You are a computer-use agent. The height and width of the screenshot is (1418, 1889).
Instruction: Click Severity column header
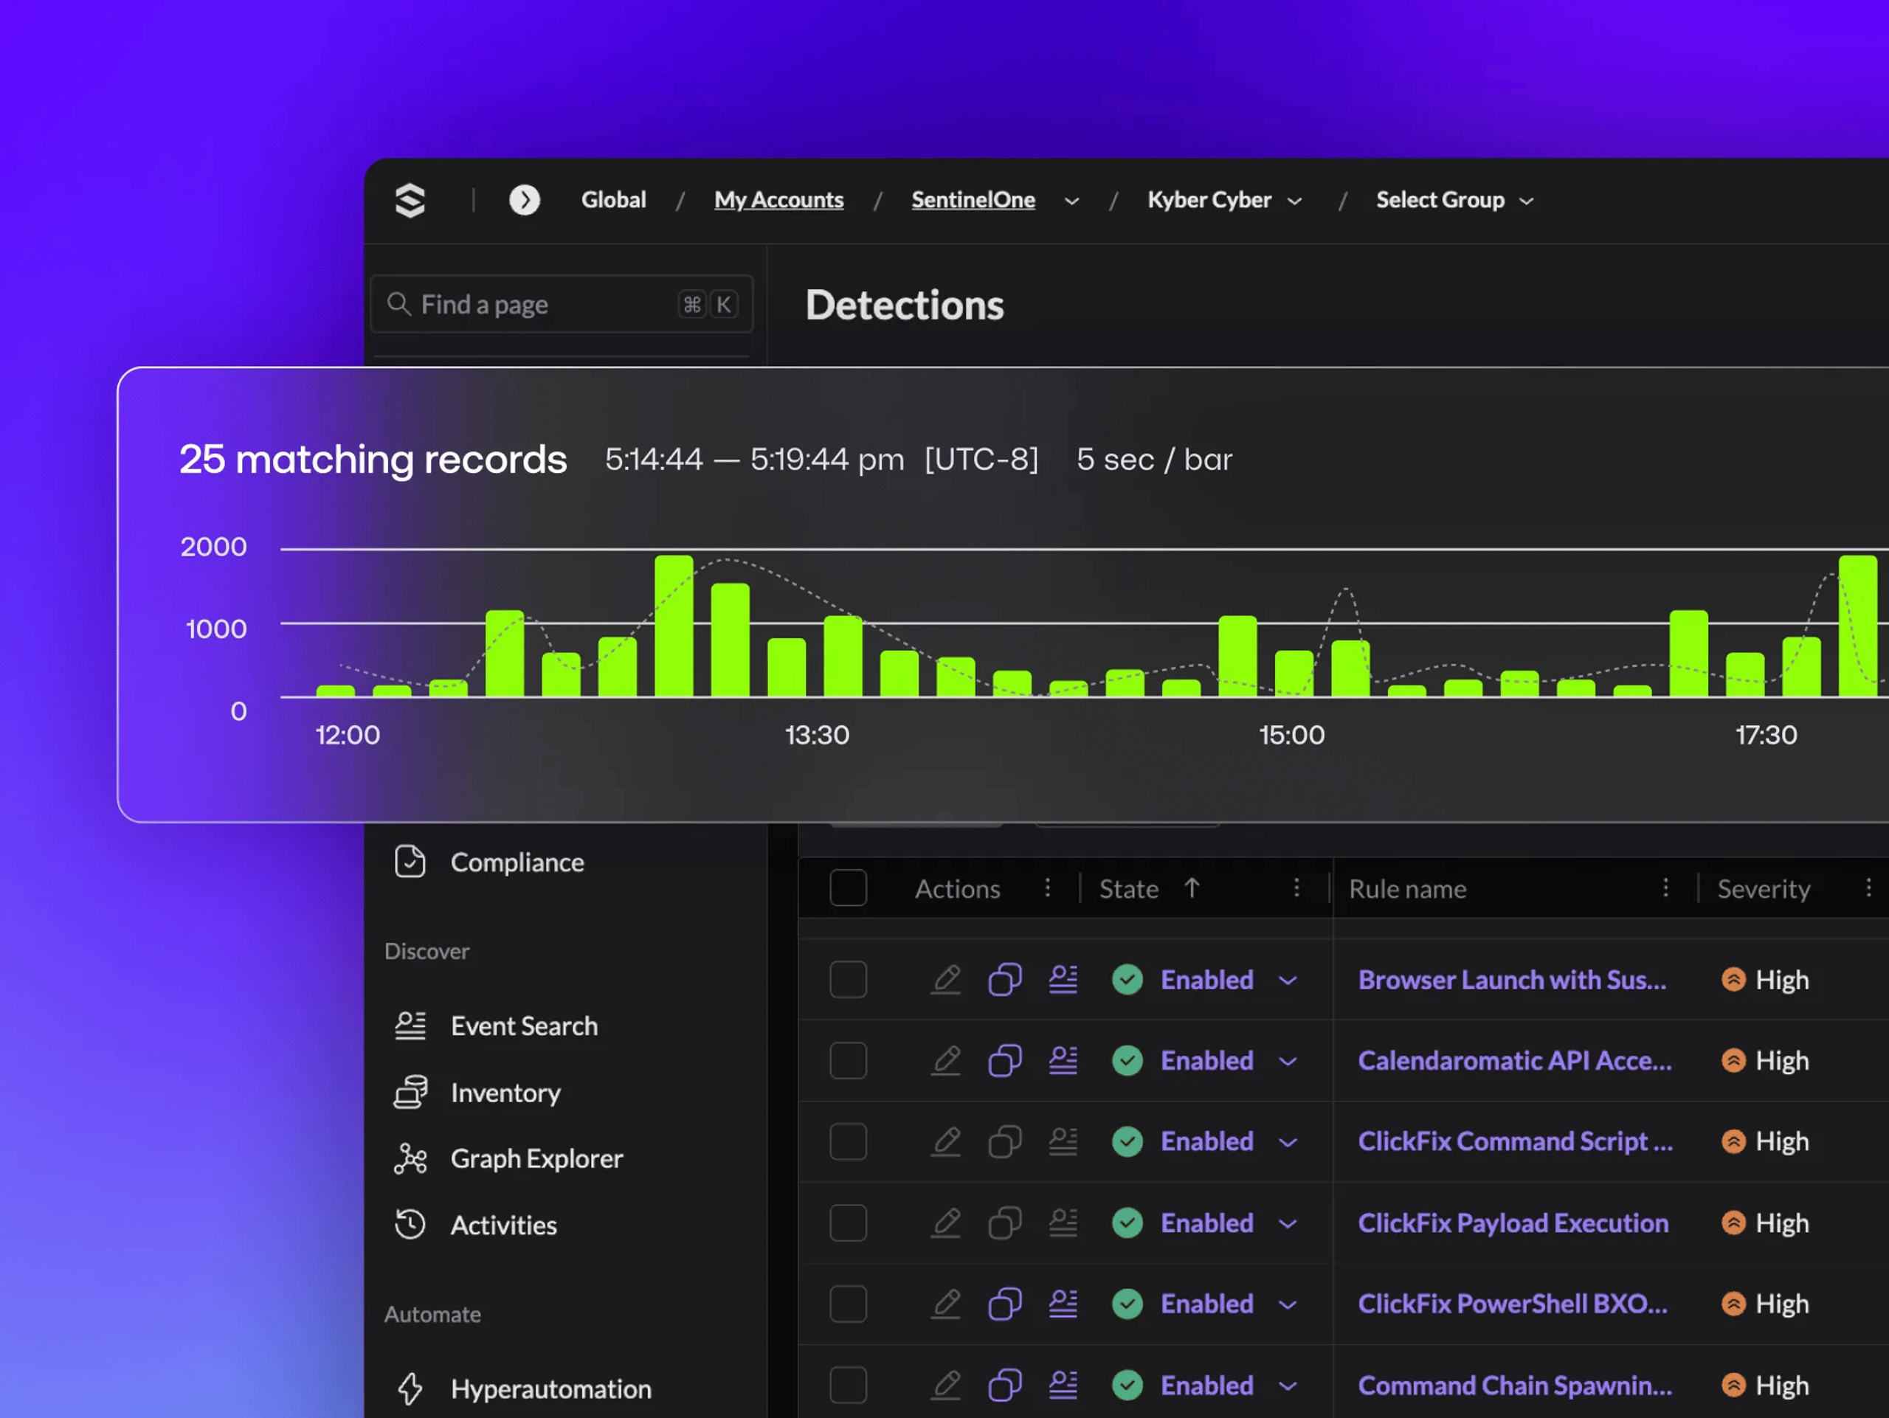pyautogui.click(x=1764, y=889)
